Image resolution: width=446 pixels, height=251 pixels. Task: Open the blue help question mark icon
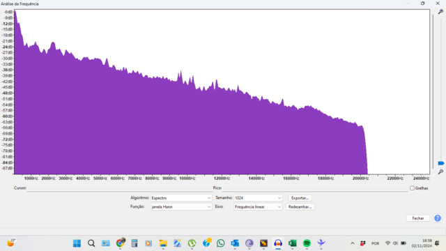[438, 218]
